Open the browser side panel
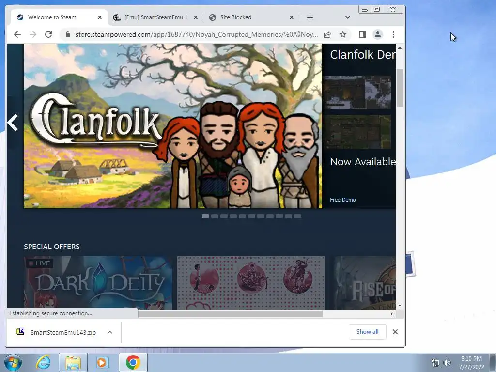Screen dimensions: 496x372 (362, 34)
